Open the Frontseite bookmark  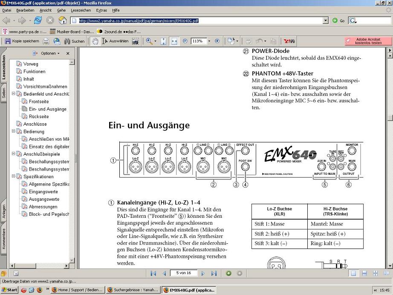click(x=39, y=101)
